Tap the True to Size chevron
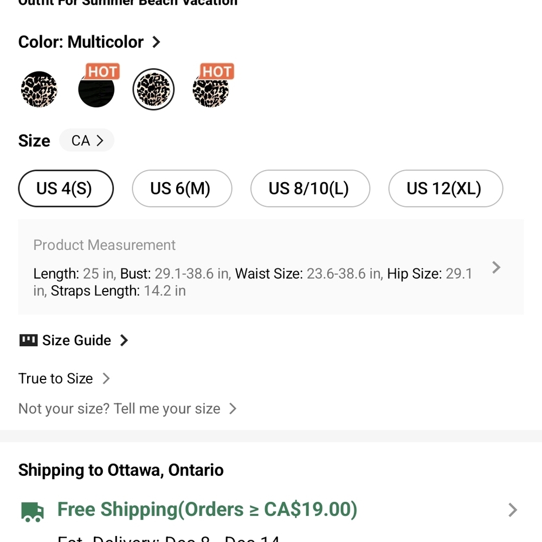 tap(106, 378)
